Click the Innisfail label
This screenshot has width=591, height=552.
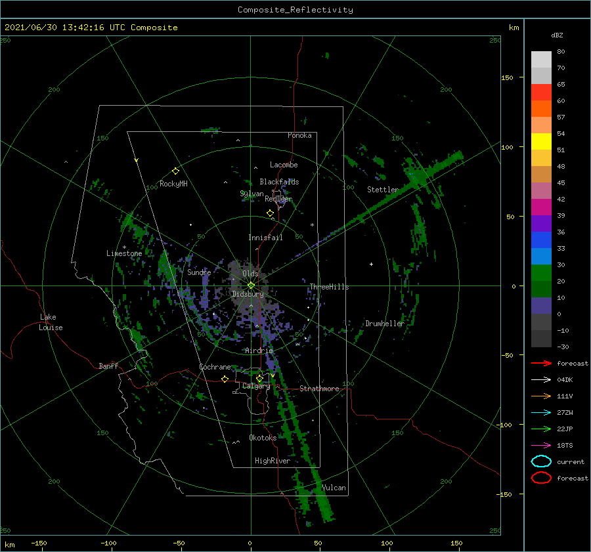265,238
